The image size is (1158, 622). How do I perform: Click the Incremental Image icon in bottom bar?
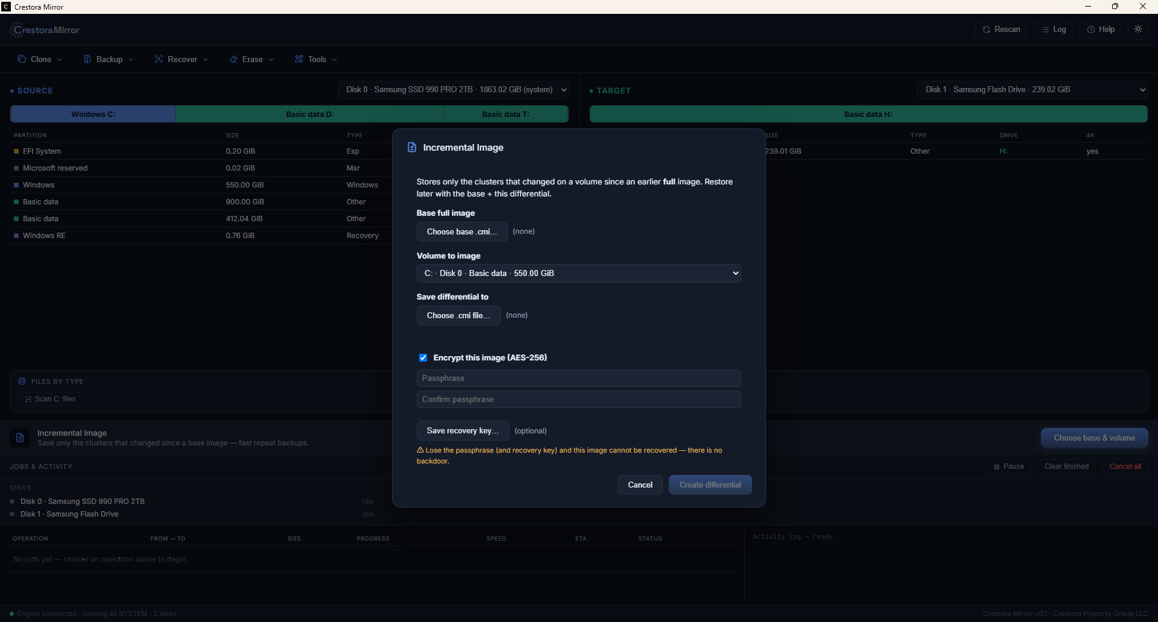point(19,438)
